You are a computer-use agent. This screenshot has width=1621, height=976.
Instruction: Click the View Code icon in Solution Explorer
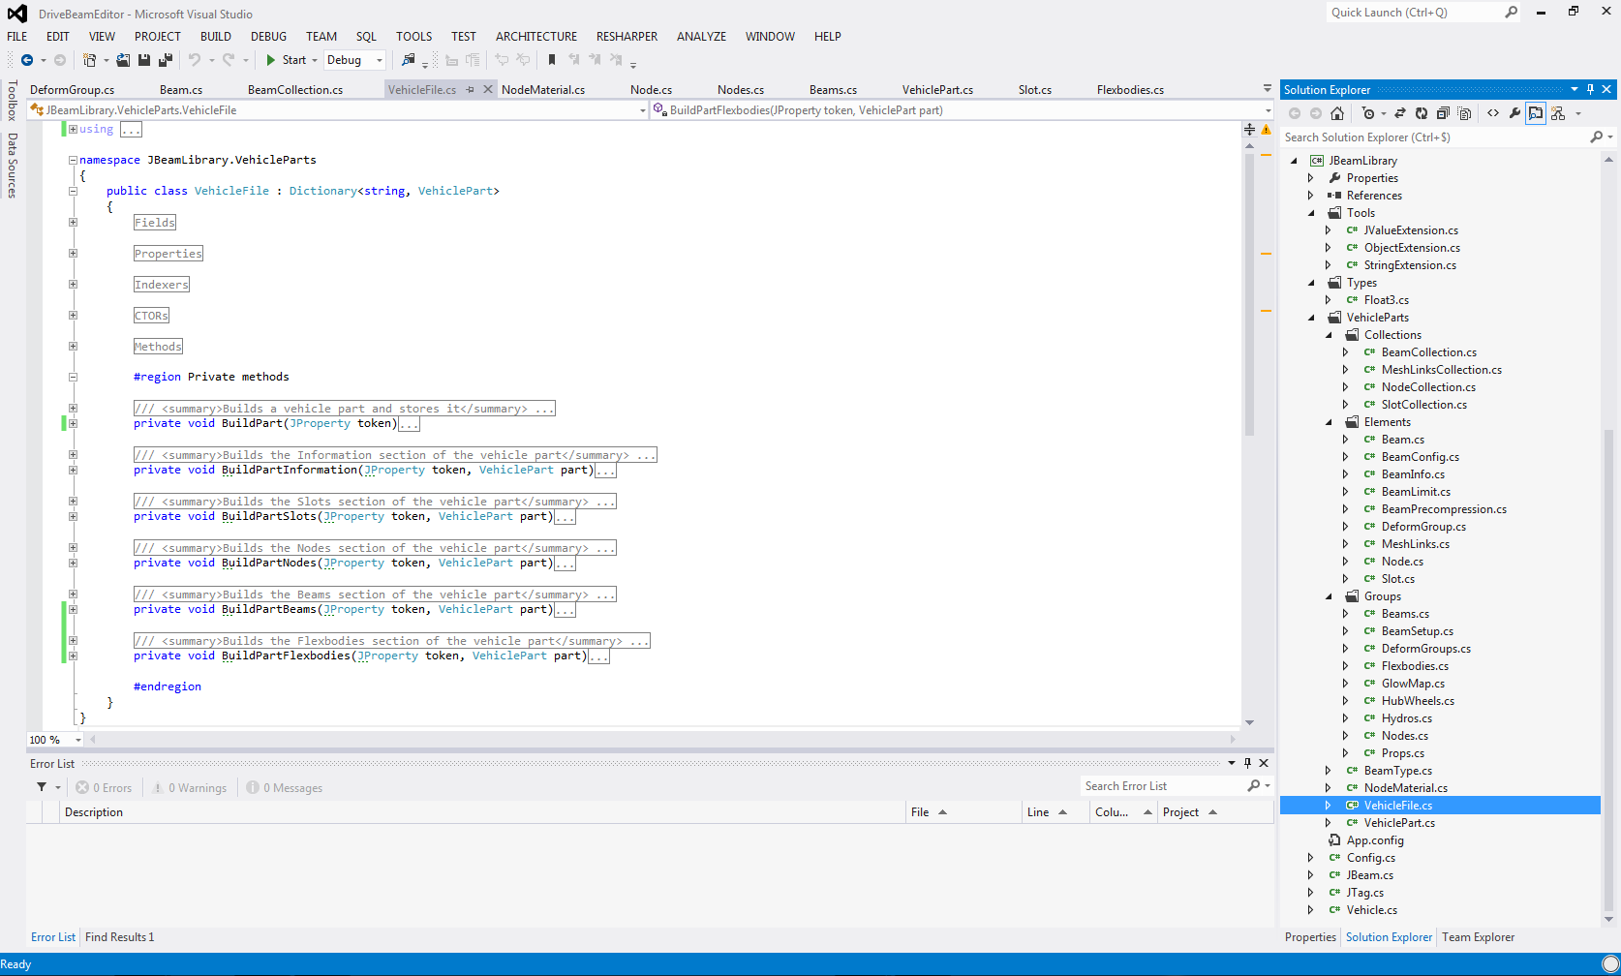coord(1493,113)
